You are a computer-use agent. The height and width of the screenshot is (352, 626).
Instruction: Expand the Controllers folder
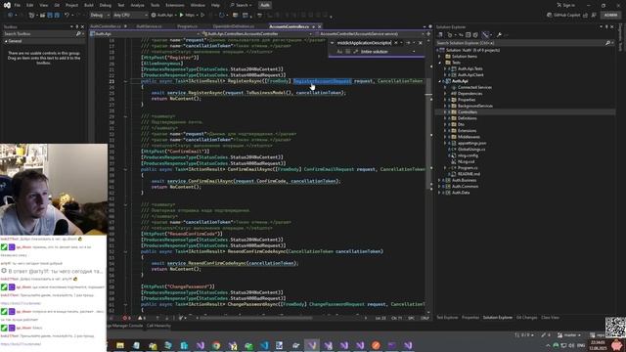coord(445,112)
